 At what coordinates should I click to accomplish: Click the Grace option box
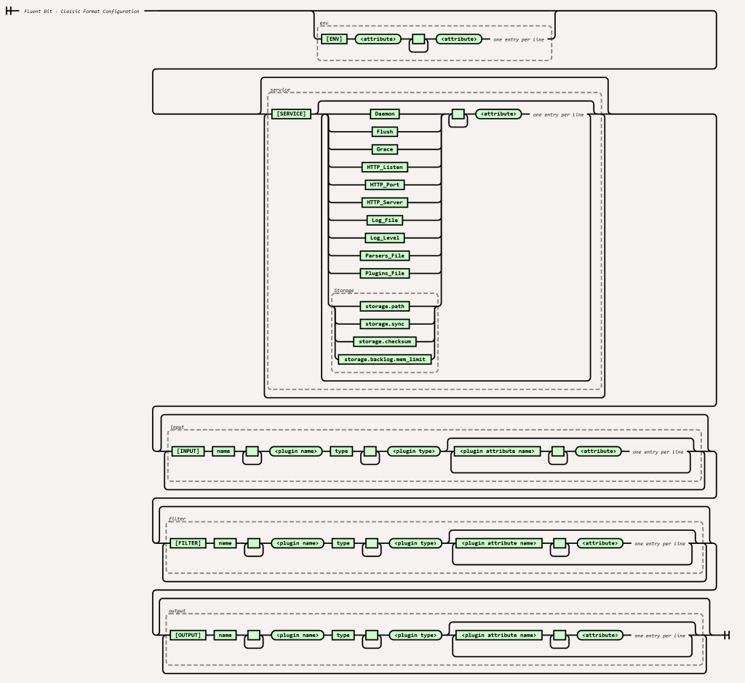pos(384,149)
